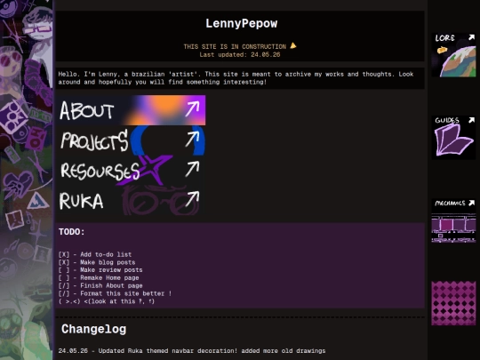Click the purple diamond pattern tile

[x=453, y=303]
